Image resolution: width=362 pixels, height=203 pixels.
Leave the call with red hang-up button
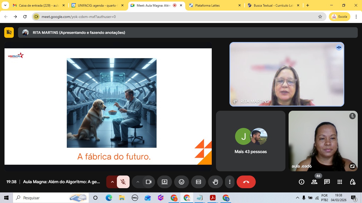coord(246,182)
